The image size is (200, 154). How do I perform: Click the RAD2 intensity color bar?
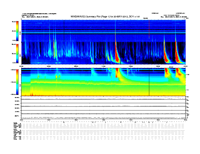pos(17,31)
